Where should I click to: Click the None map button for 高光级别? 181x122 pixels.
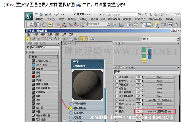[159, 77]
